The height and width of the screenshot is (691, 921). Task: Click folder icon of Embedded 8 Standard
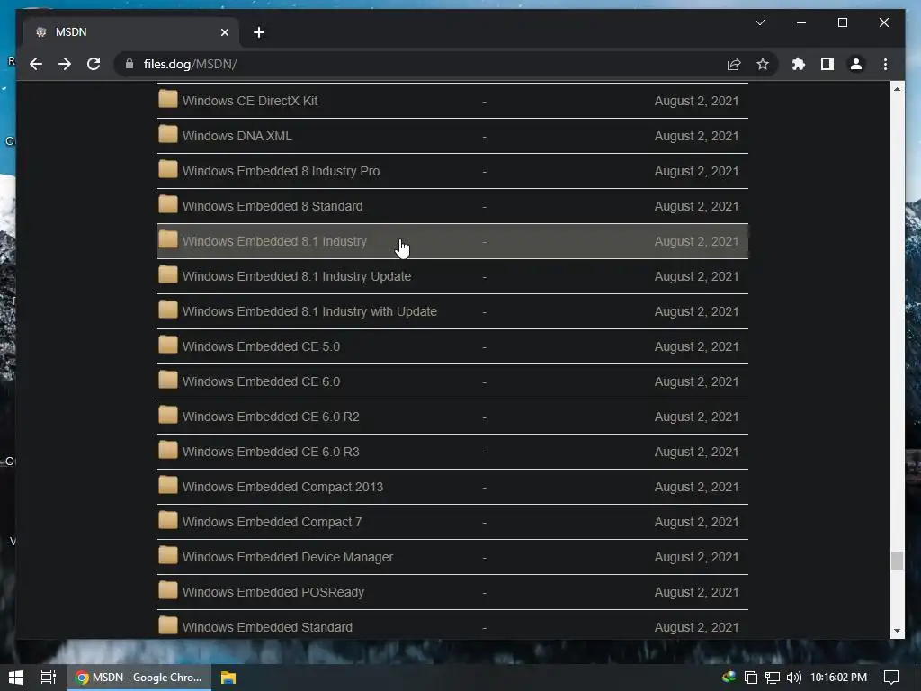[x=168, y=205]
